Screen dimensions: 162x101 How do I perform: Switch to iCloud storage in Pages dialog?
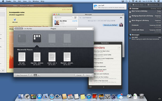(x=19, y=29)
